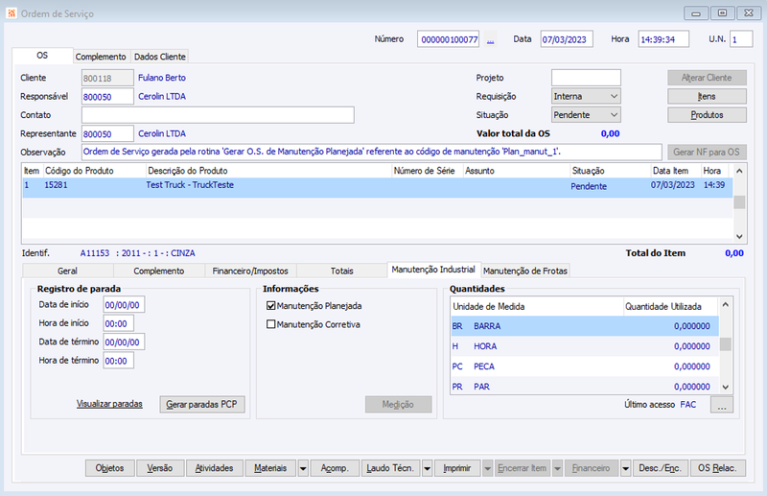This screenshot has width=767, height=496.
Task: Check the Manutenção Corretiva checkbox
Action: (x=271, y=324)
